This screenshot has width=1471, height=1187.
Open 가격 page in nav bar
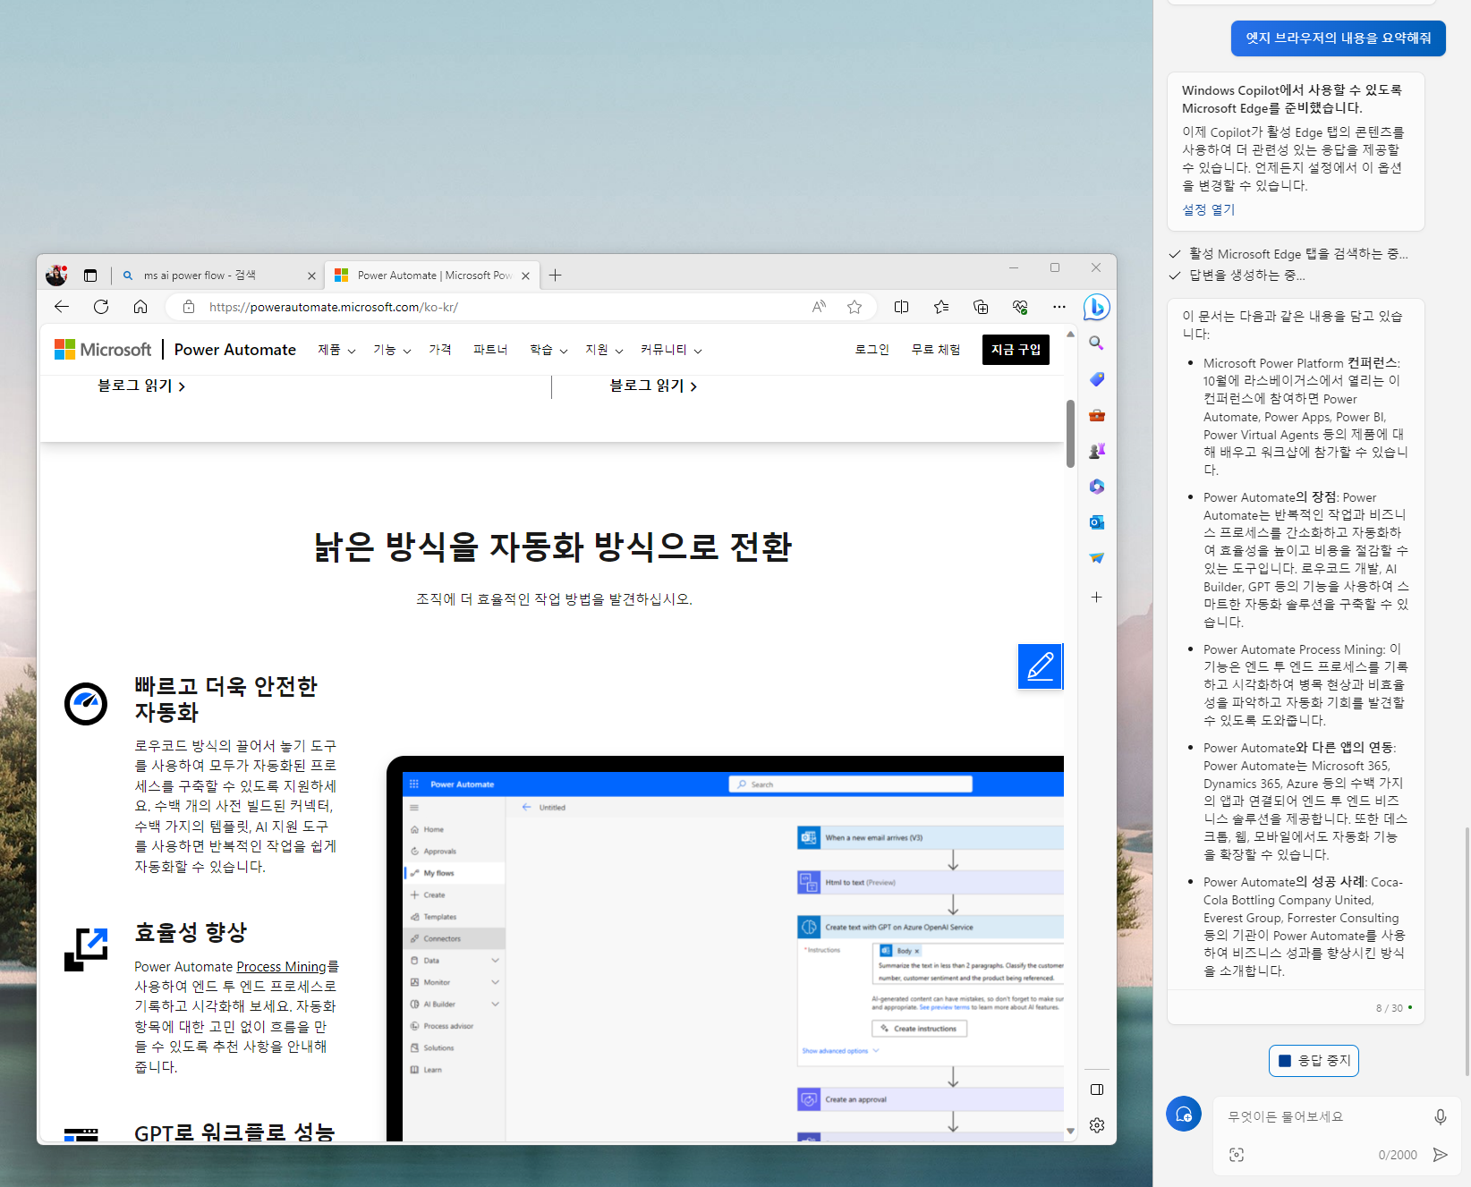click(x=440, y=350)
